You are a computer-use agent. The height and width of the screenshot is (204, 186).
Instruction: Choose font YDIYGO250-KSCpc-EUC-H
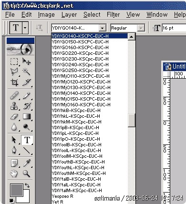point(89,71)
